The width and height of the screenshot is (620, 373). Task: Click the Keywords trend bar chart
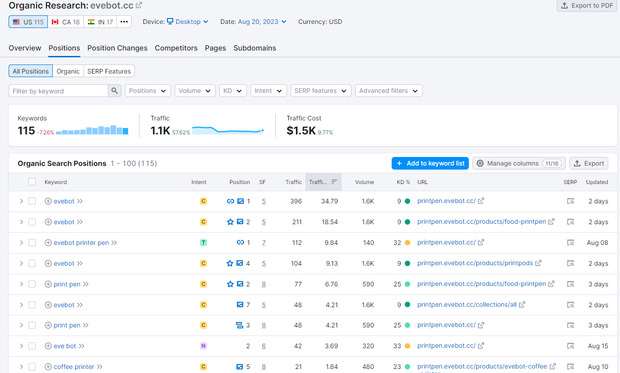92,130
